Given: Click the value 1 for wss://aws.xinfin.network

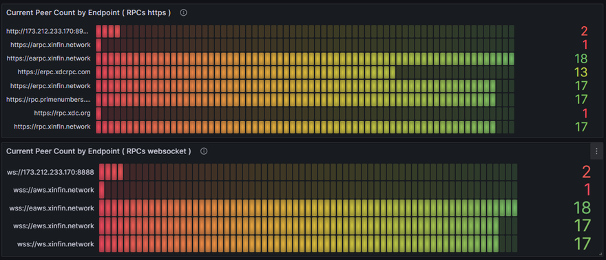Looking at the screenshot, I should (x=587, y=190).
